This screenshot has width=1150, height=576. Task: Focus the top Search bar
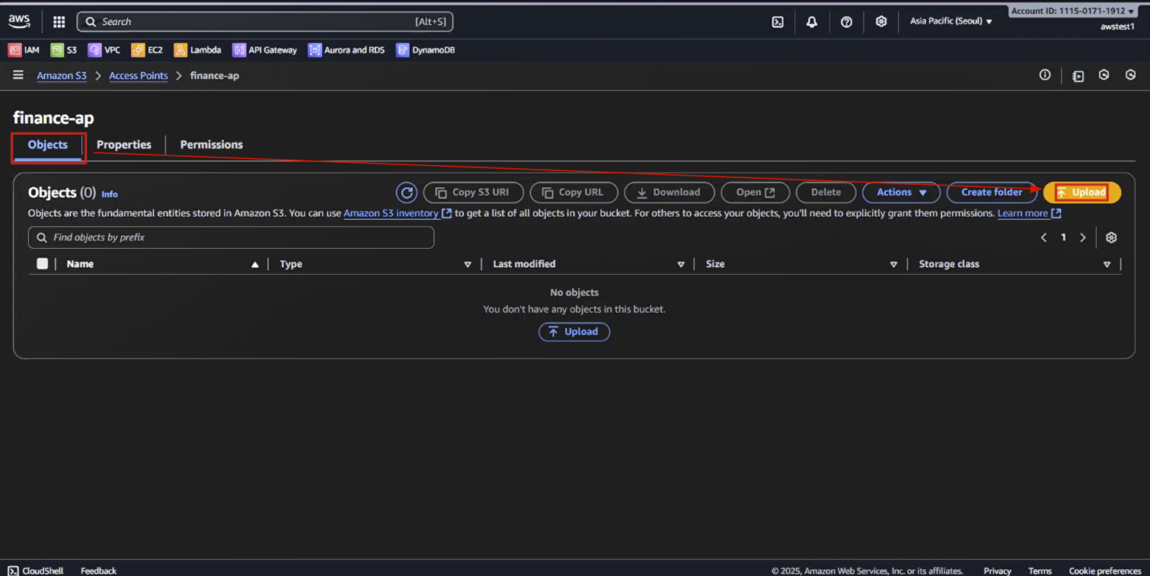(265, 22)
